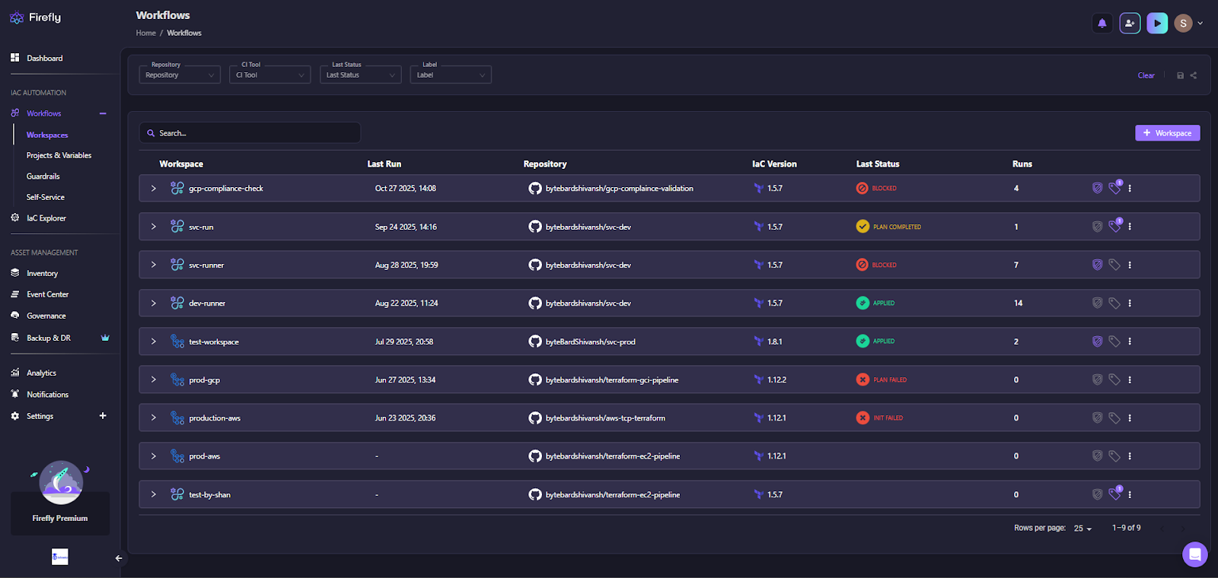Open more options for test-by-shan

pos(1130,494)
